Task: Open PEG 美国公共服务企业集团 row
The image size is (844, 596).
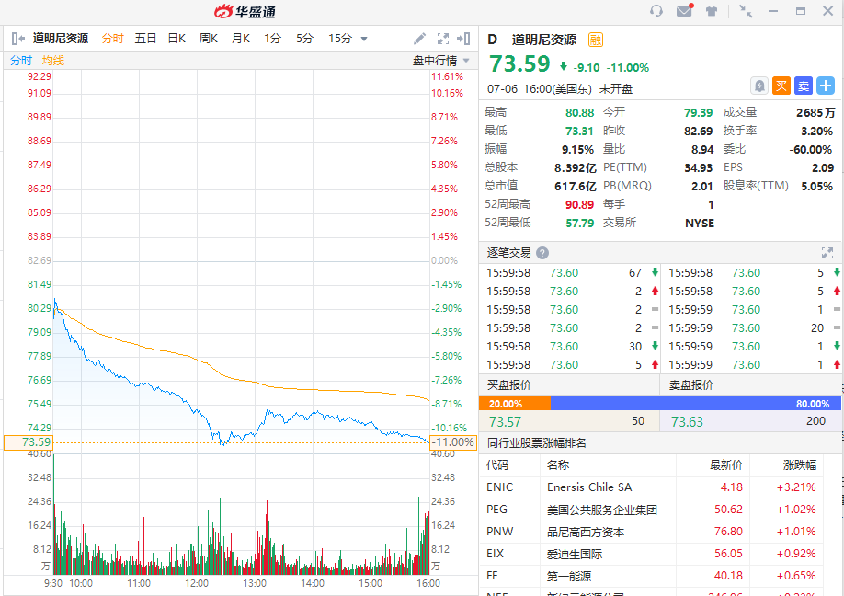Action: [x=651, y=510]
